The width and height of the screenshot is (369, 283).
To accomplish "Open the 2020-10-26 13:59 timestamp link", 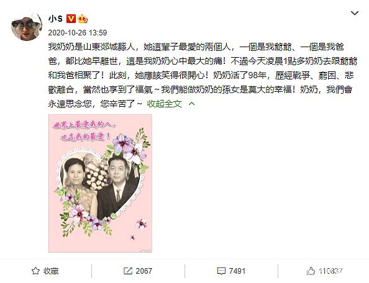I will click(x=78, y=32).
